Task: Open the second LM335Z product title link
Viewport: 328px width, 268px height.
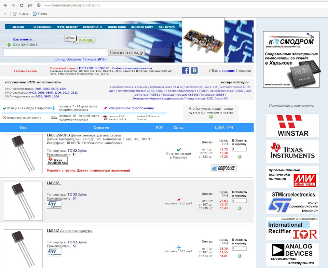Action: 54,183
